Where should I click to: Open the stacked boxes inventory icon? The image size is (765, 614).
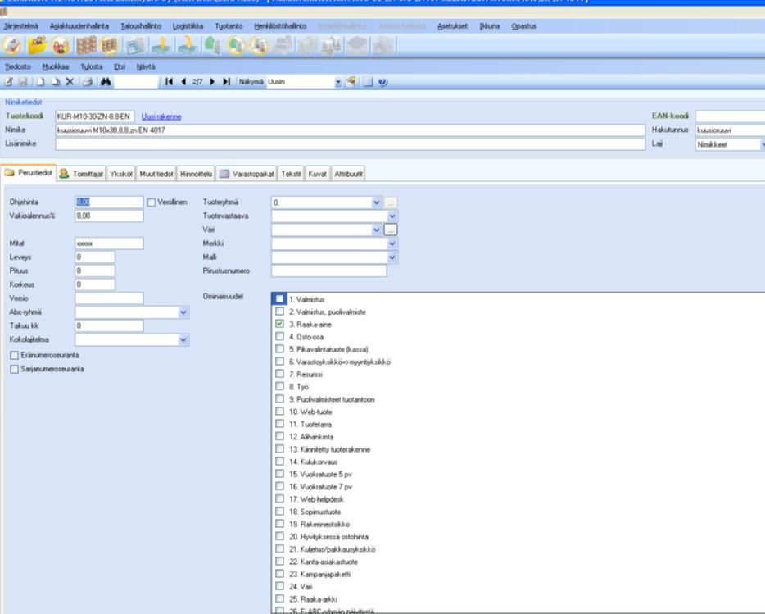tap(86, 46)
